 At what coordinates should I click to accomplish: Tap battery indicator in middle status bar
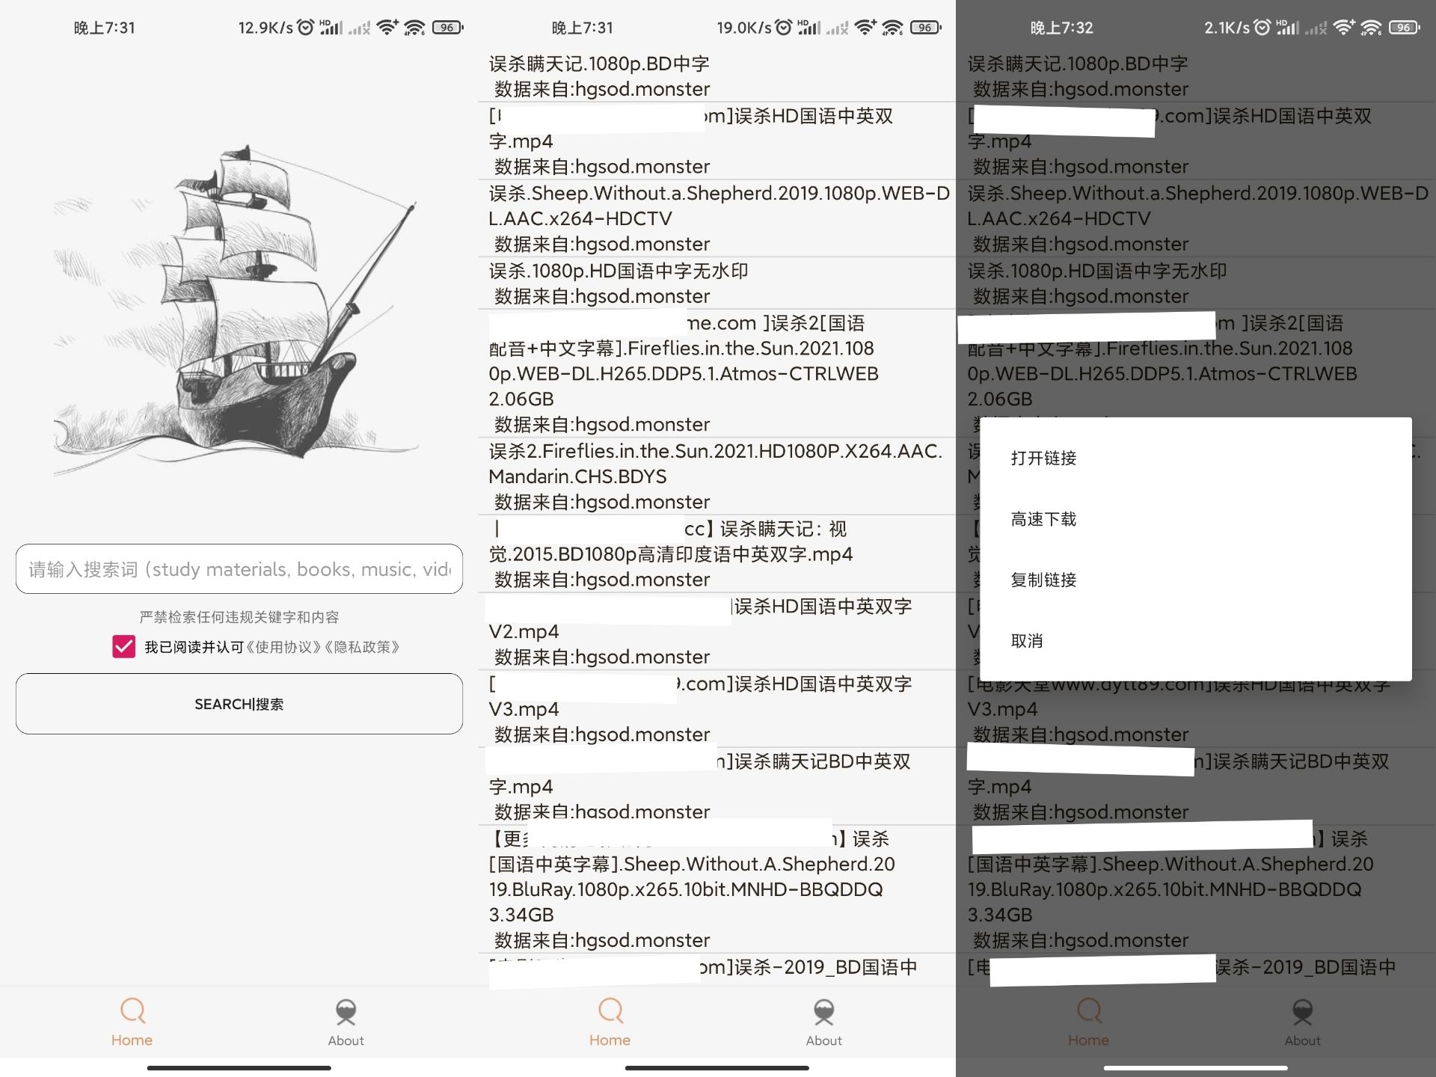click(925, 28)
